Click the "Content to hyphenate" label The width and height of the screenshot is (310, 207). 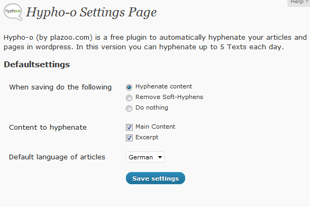point(48,128)
